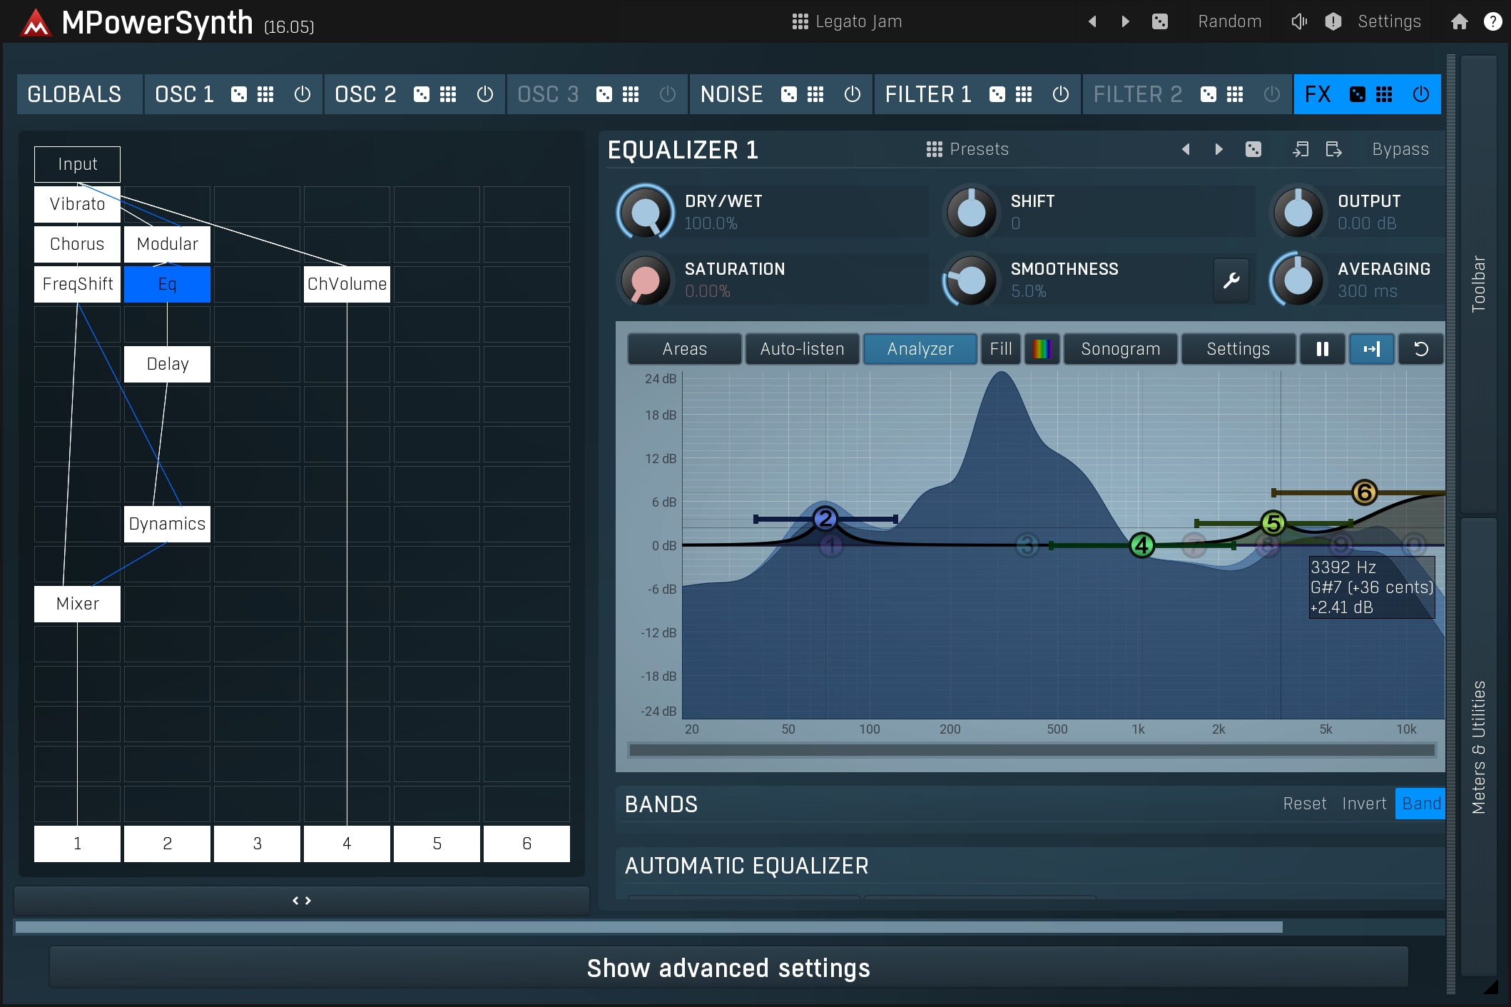Open the rainbow color spectrum button
Screen dimensions: 1511x1007
tap(1042, 349)
